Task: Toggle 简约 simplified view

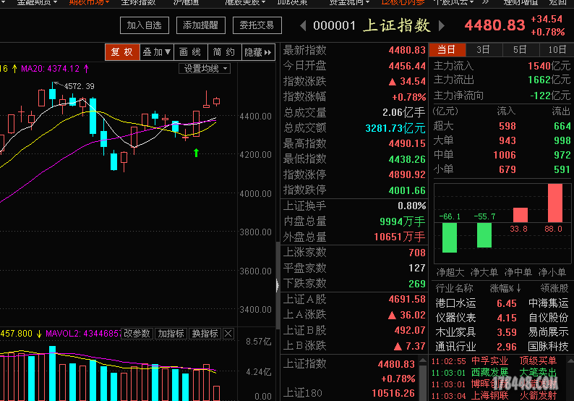Action: click(224, 52)
